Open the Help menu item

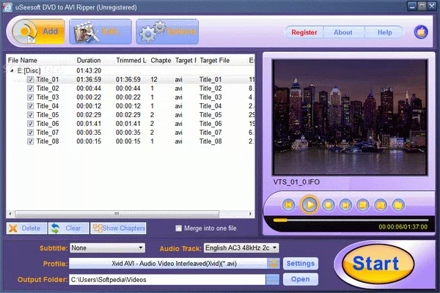click(x=384, y=32)
